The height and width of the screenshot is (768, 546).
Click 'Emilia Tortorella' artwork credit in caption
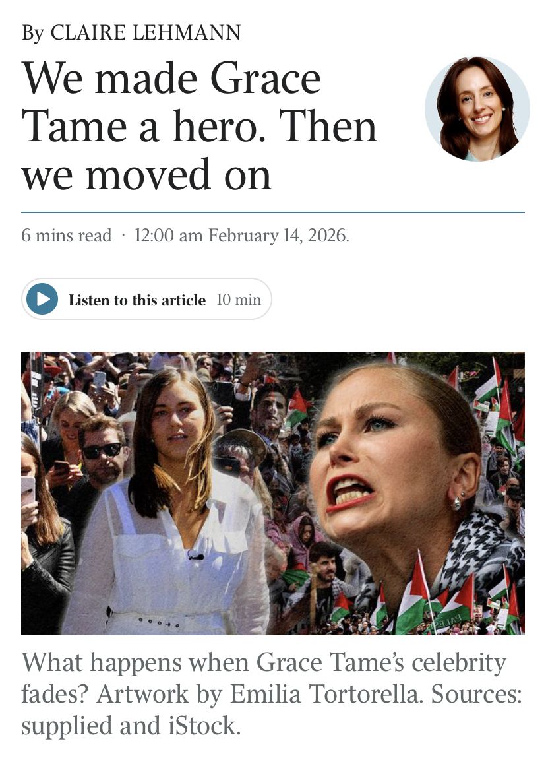click(326, 694)
